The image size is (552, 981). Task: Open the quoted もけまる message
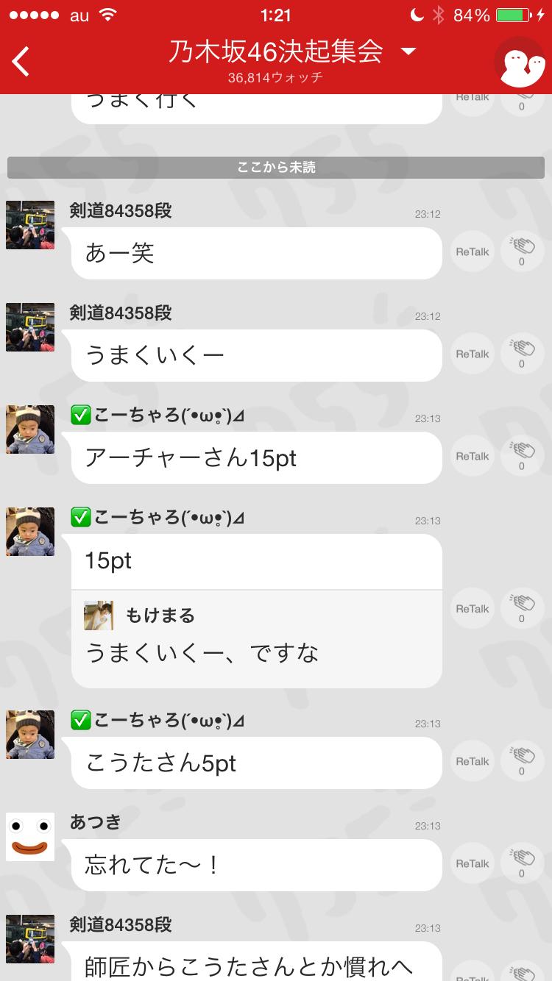257,638
